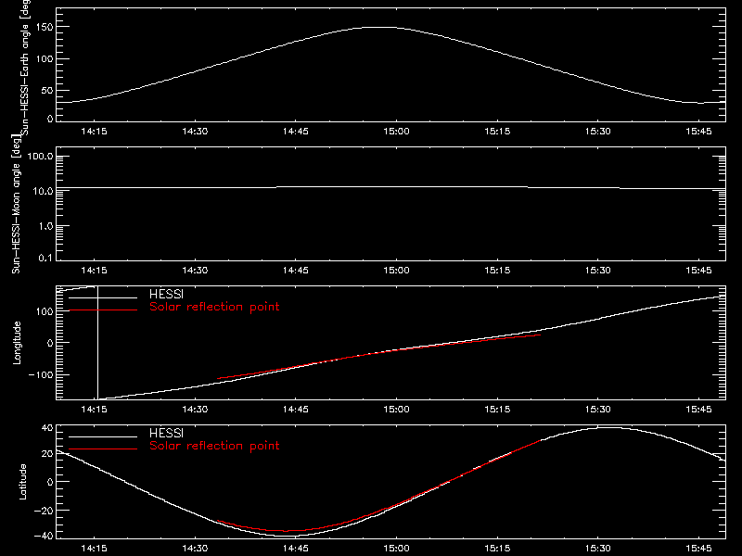Select 15:00 label below Latitude plot
Viewport: 742px width, 556px height.
click(396, 548)
